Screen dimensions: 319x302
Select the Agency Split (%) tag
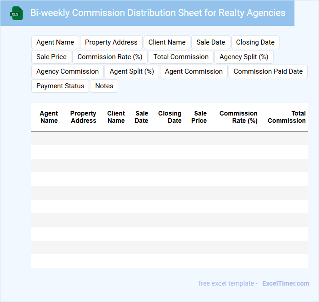click(244, 57)
